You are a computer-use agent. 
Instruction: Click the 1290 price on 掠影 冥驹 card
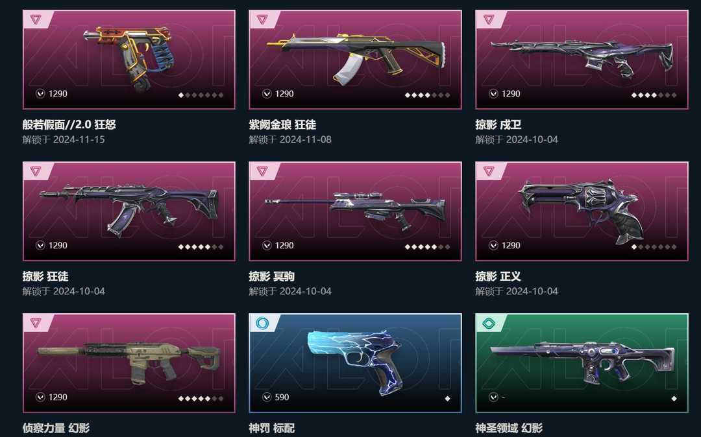point(284,245)
